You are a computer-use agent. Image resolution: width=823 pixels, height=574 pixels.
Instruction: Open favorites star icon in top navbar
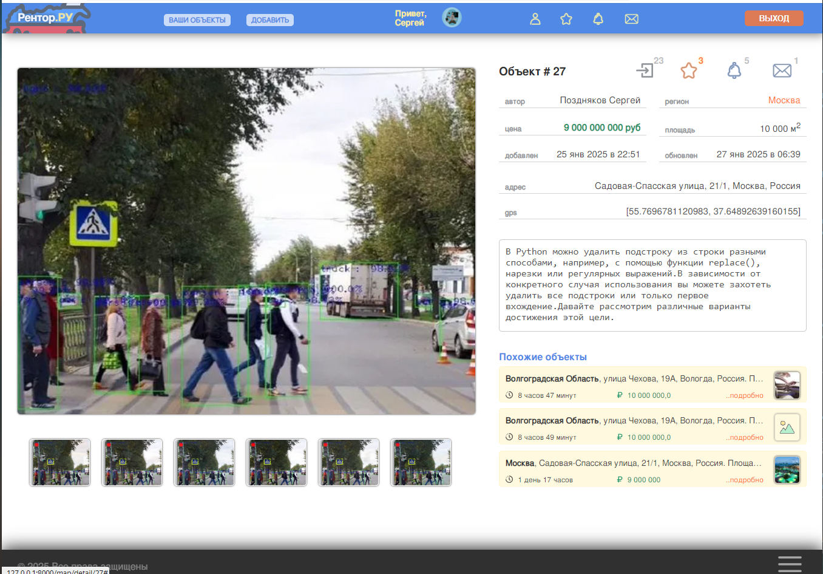point(566,19)
